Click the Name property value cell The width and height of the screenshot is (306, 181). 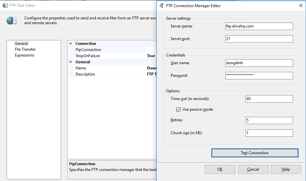[x=151, y=68]
